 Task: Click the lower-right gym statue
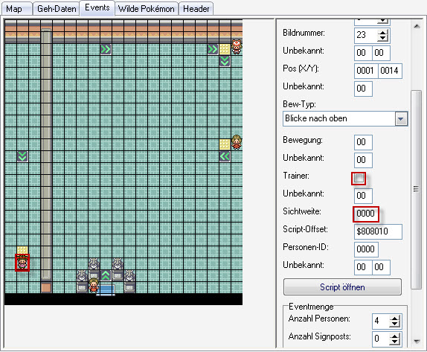(129, 281)
